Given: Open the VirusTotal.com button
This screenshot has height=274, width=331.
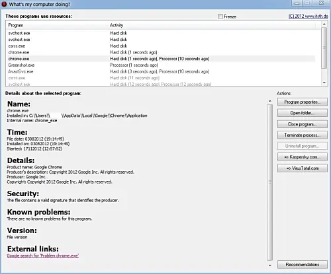Looking at the screenshot, I should tap(303, 168).
